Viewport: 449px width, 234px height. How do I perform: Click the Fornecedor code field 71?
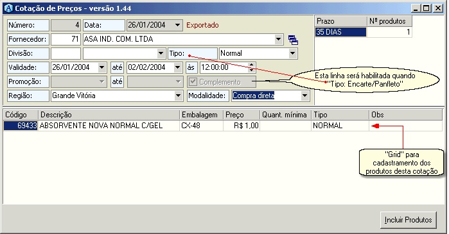pos(66,39)
